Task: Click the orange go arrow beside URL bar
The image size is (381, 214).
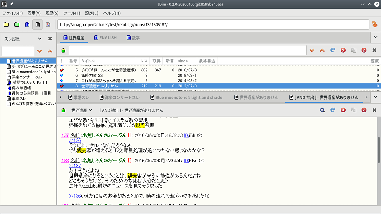Action: tap(374, 24)
